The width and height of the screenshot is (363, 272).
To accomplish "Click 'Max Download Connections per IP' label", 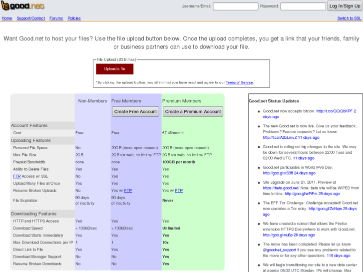I will coord(43,243).
